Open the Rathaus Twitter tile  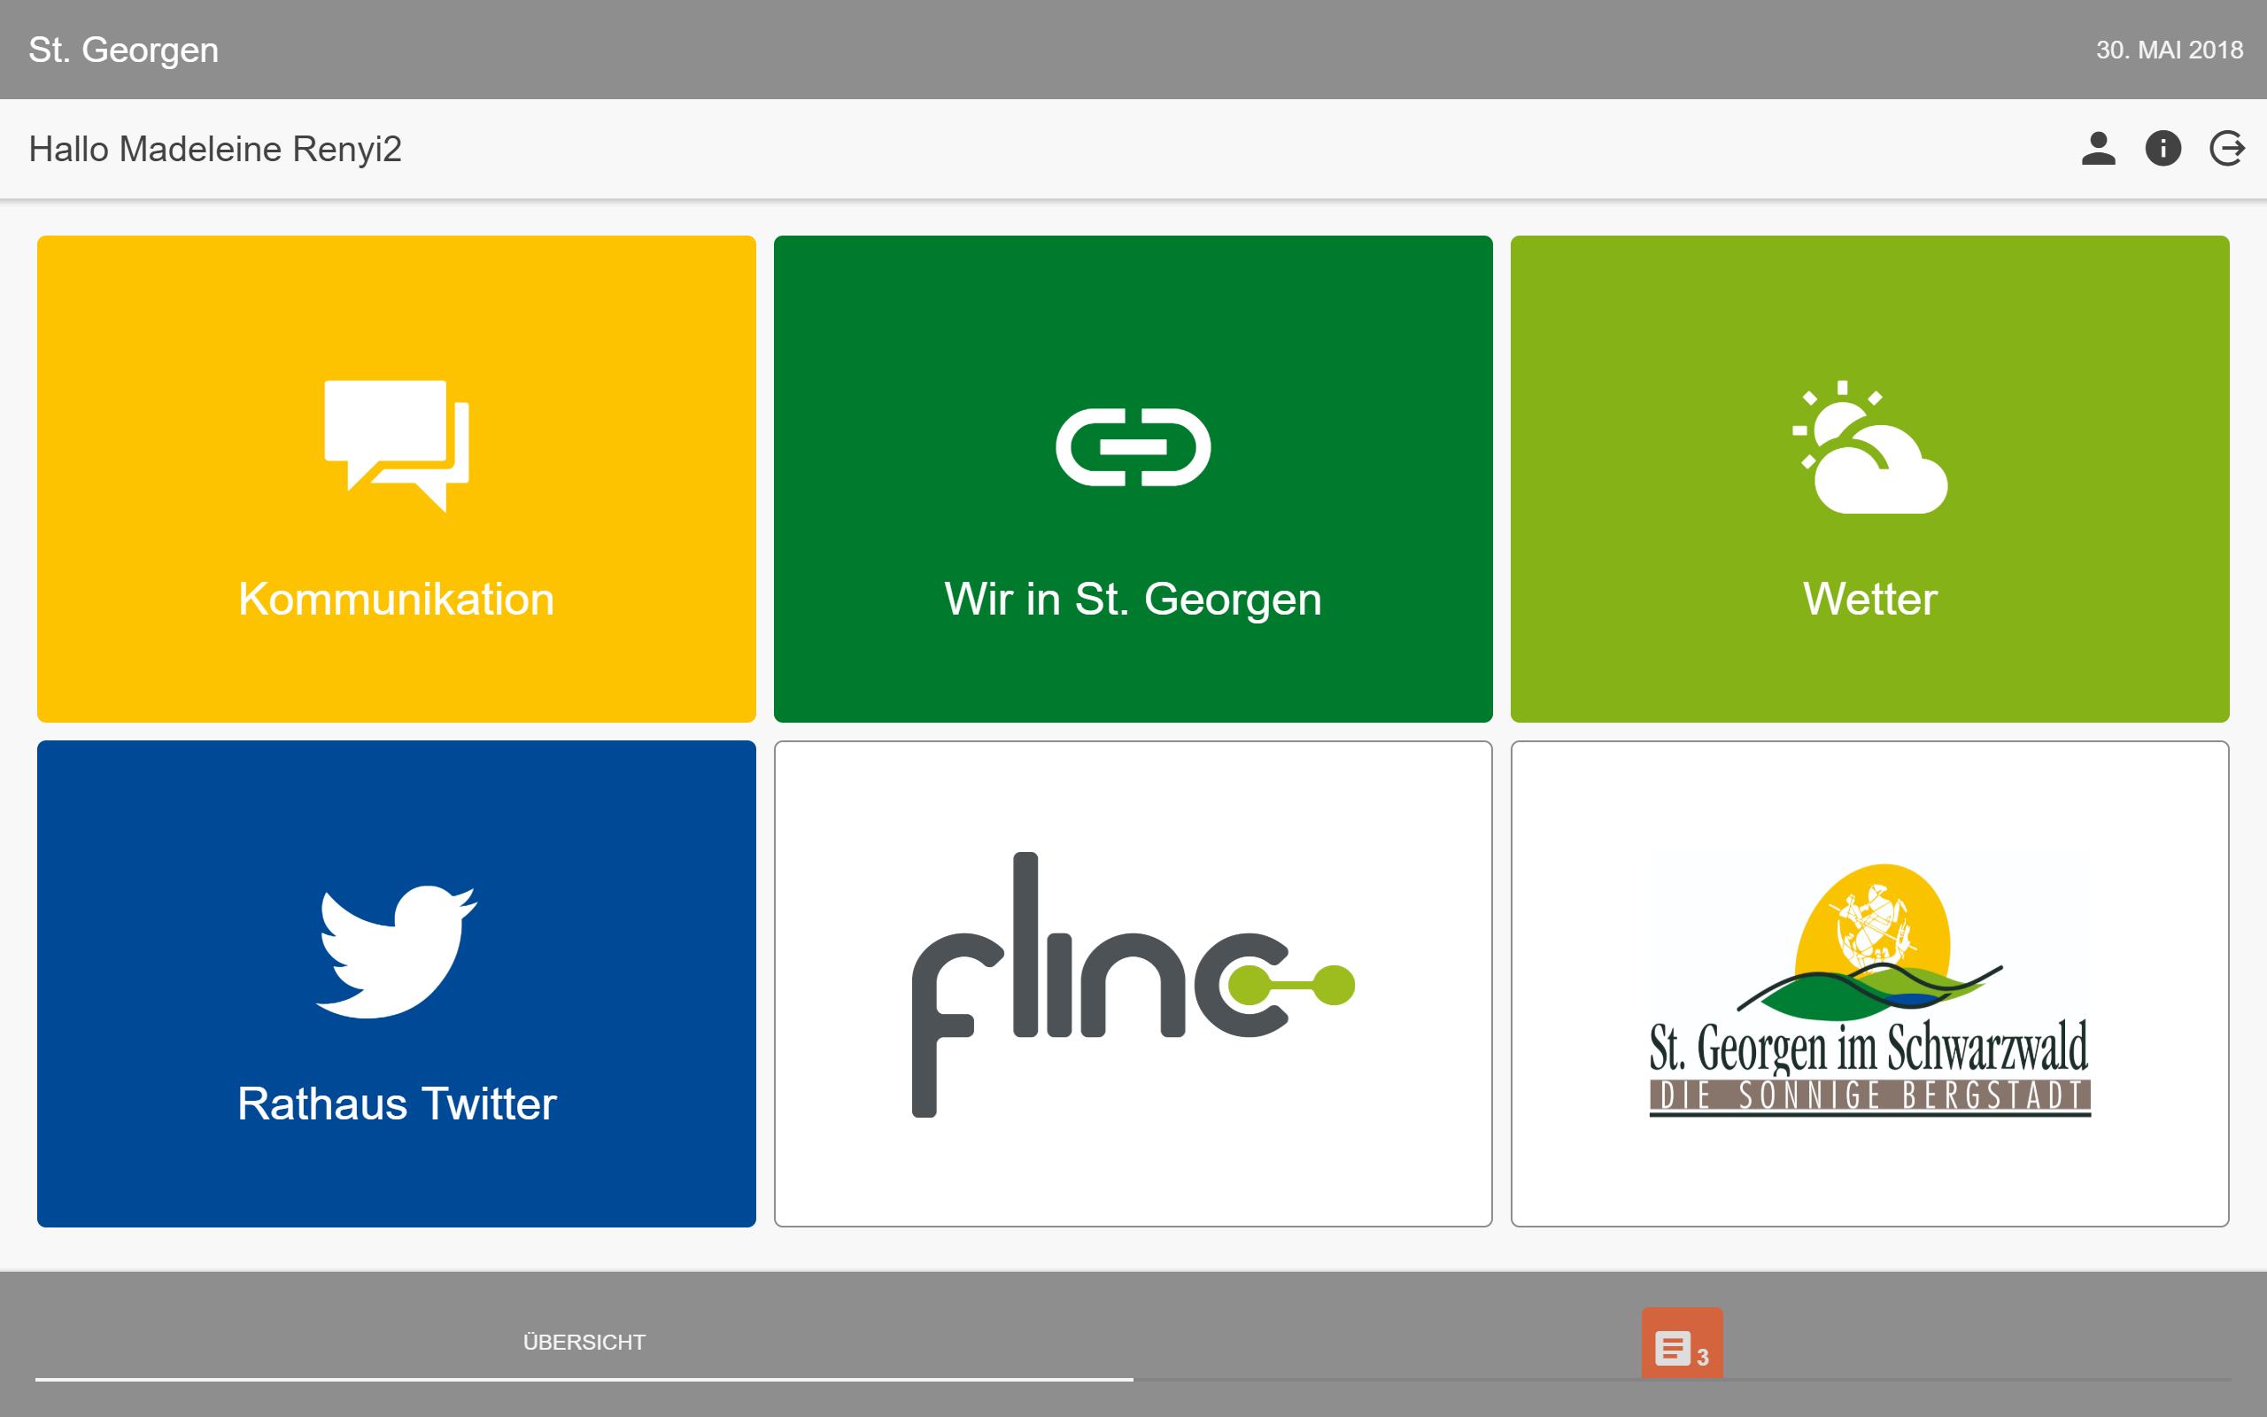click(396, 983)
